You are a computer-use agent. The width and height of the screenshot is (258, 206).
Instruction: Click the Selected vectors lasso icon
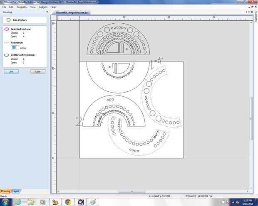point(6,29)
